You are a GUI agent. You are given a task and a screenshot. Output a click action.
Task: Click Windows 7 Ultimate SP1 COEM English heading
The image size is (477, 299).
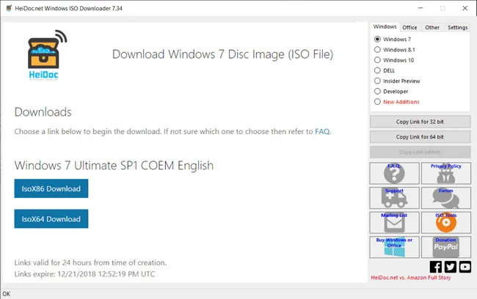(114, 166)
